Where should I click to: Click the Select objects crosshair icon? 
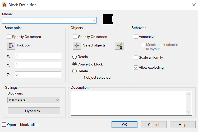click(77, 46)
